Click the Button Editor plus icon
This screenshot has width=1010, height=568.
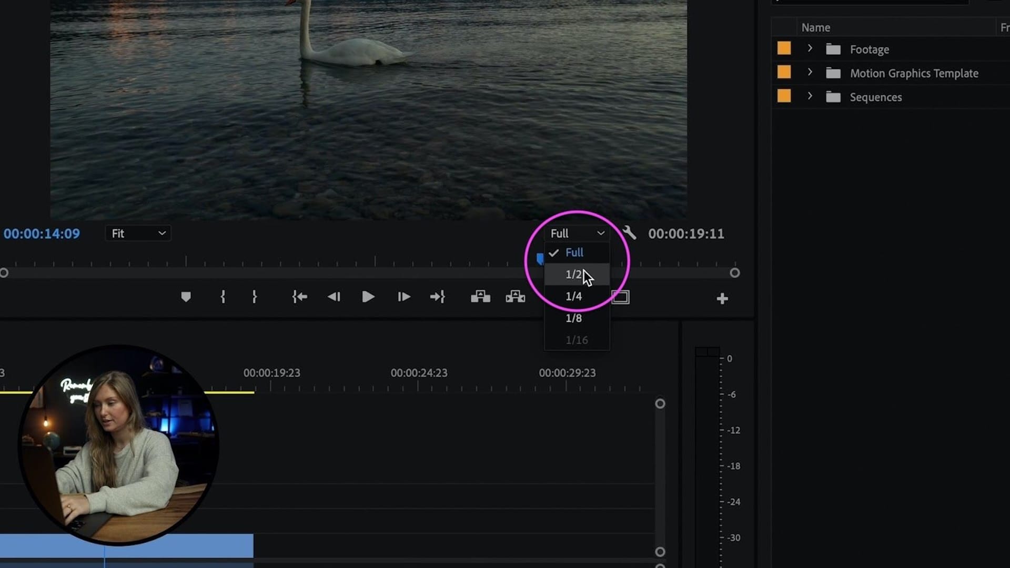point(722,298)
